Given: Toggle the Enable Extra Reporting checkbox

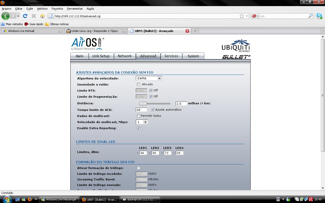Looking at the screenshot, I should [138, 128].
